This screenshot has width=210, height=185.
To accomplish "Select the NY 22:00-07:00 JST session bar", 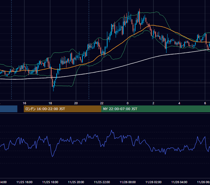I will click(x=156, y=109).
